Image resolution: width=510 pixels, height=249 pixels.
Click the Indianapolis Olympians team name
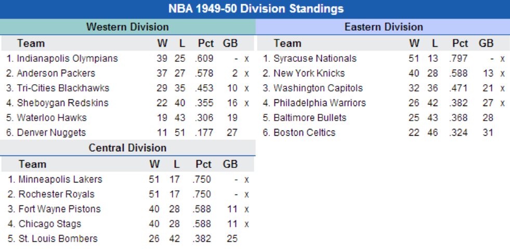[67, 59]
